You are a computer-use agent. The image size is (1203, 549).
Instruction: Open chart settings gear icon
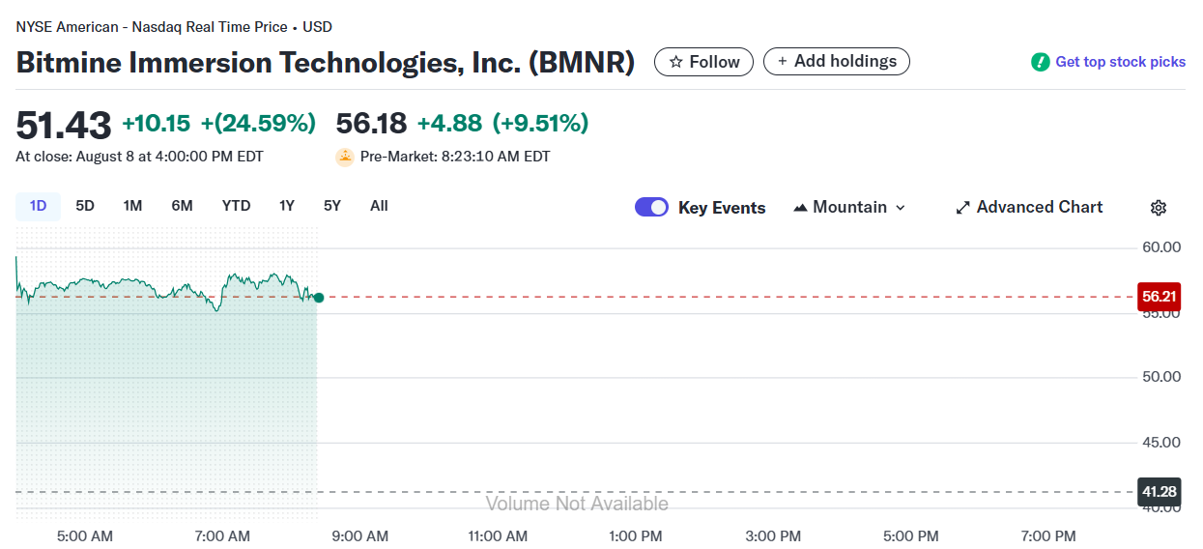point(1159,208)
